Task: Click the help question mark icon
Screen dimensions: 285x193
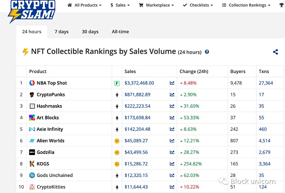Action: [x=207, y=52]
